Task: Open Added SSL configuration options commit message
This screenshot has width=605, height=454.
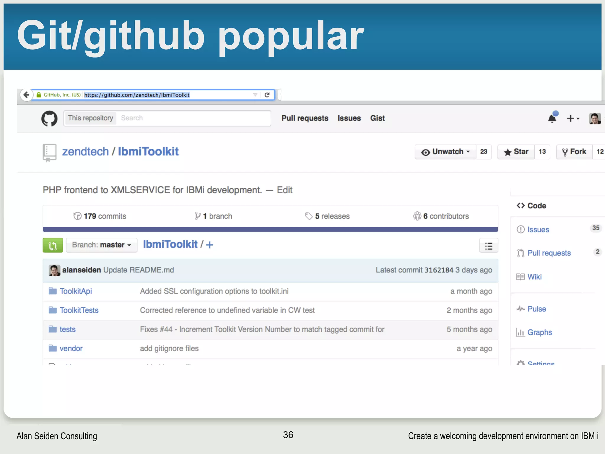Action: (214, 291)
